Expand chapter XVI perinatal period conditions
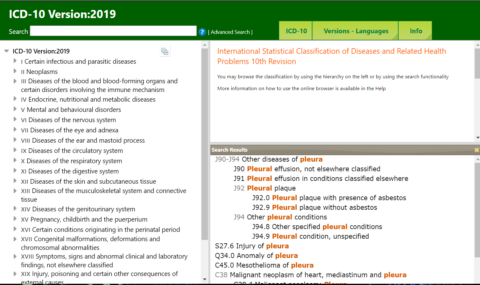Image resolution: width=480 pixels, height=285 pixels. click(x=15, y=229)
